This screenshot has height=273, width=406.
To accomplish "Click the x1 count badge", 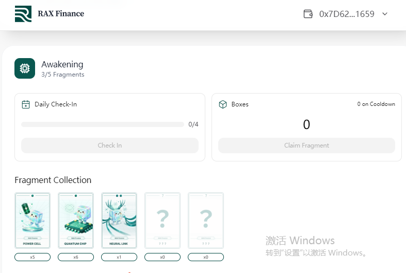I will point(119,257).
